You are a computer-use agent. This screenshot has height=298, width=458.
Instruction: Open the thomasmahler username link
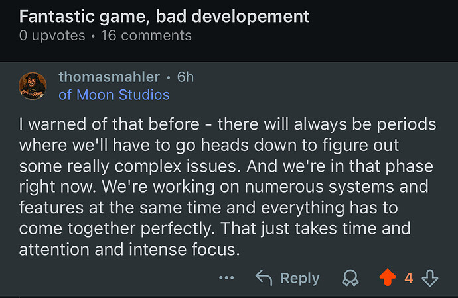click(x=110, y=77)
